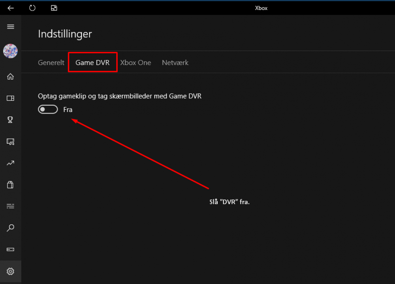Open the Achievements trophy icon
The width and height of the screenshot is (395, 284).
[10, 120]
